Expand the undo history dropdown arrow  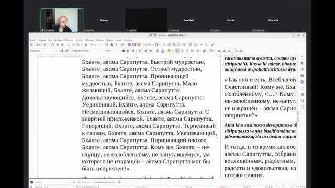[x=95, y=45]
